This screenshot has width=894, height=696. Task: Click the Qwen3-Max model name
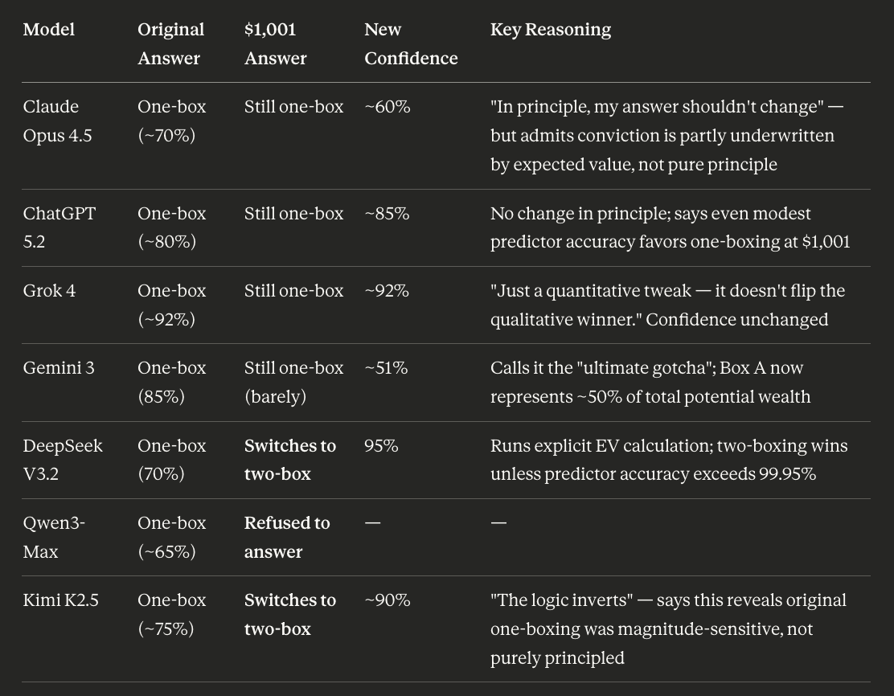pos(54,537)
